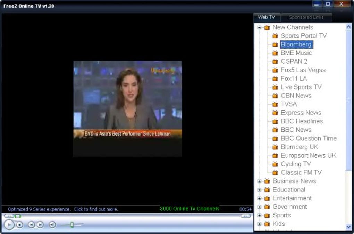Expand the Educational category

tap(259, 190)
